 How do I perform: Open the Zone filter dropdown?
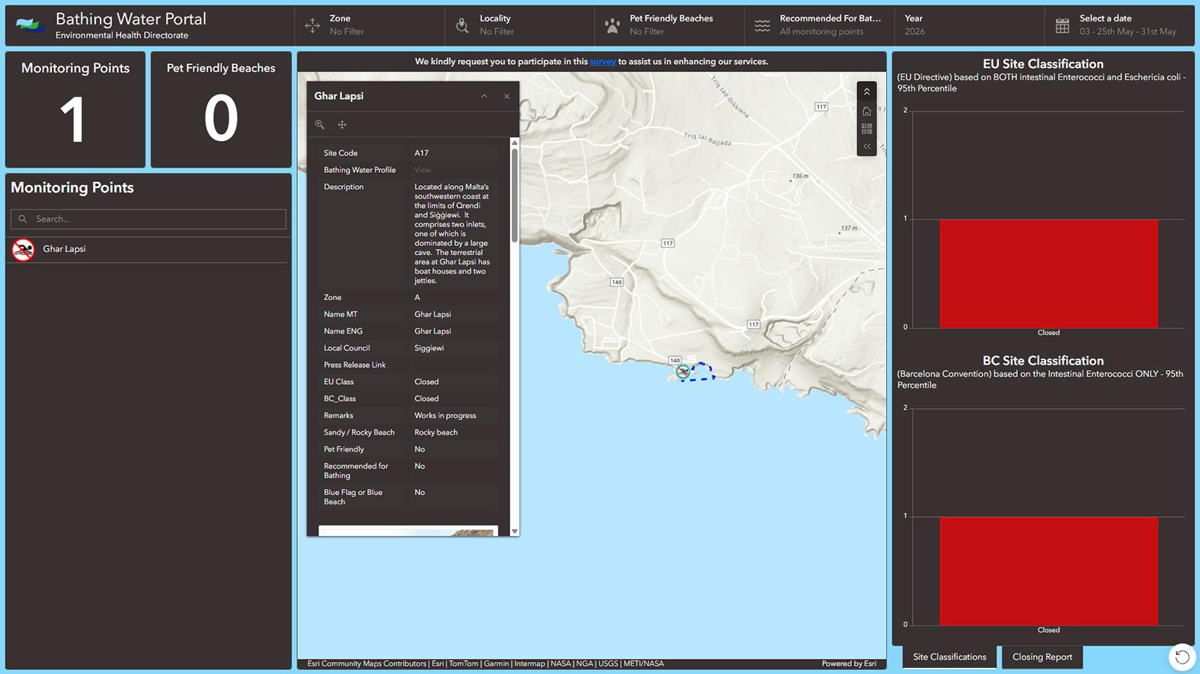tap(370, 25)
